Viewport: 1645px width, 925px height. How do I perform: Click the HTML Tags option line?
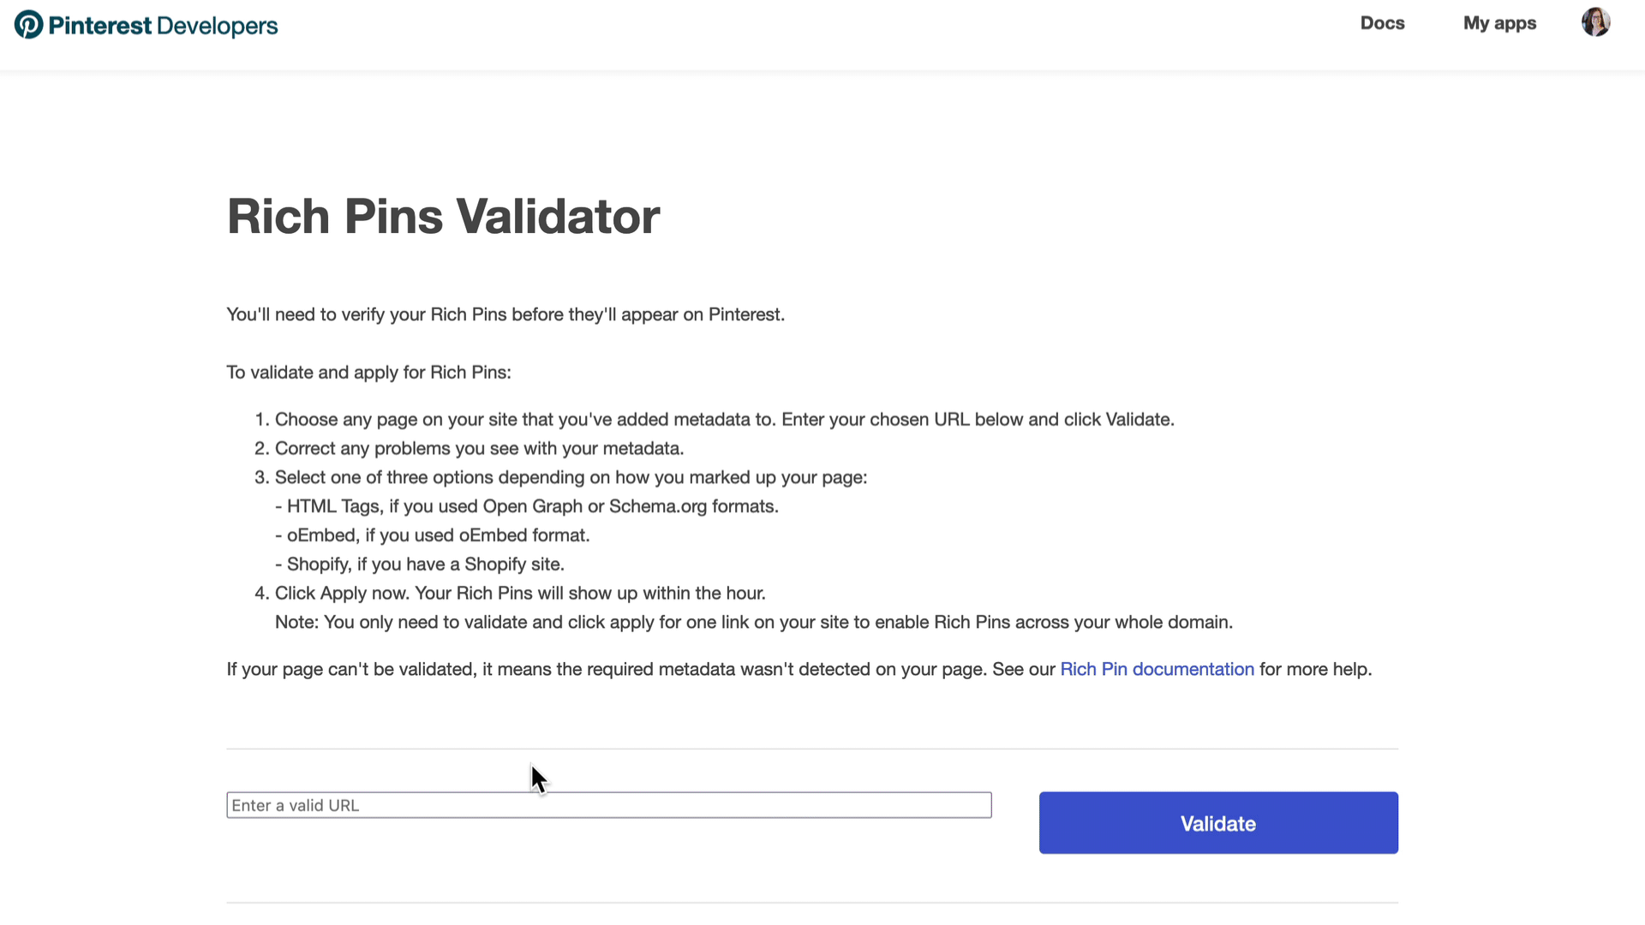pos(526,506)
